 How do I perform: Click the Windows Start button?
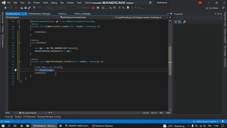tap(3, 126)
